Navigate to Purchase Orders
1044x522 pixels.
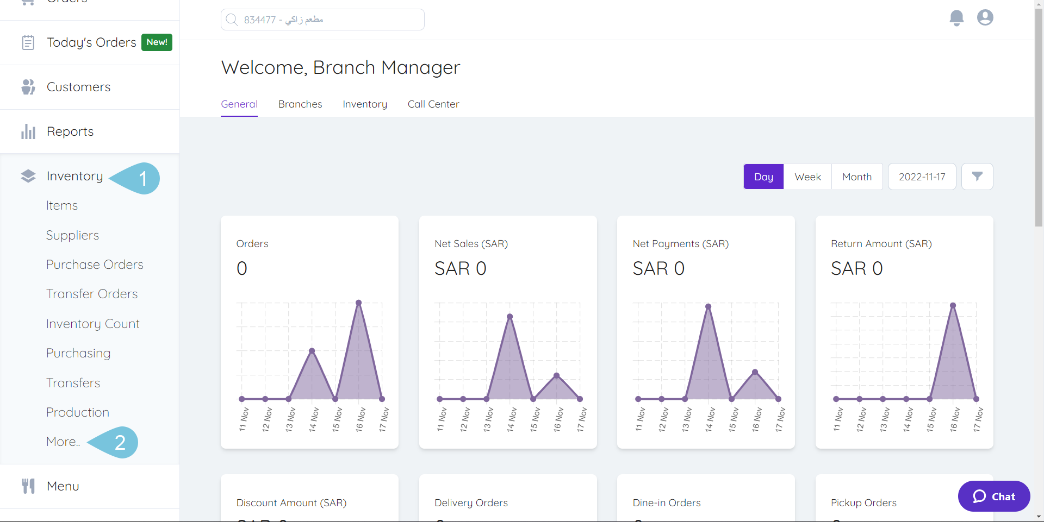pos(95,264)
